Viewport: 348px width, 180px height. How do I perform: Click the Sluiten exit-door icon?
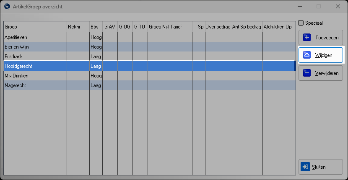click(x=305, y=167)
